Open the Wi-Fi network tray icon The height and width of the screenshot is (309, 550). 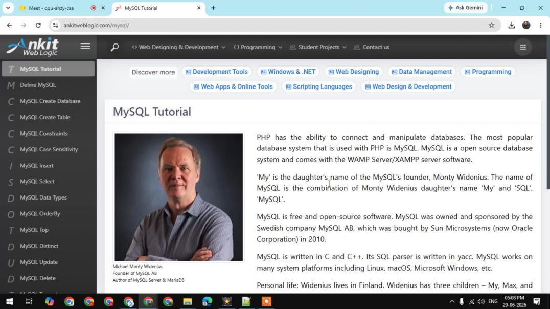pos(472,302)
